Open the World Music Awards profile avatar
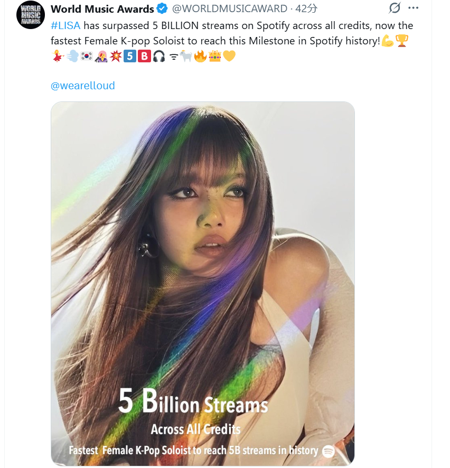The height and width of the screenshot is (468, 450). tap(31, 14)
